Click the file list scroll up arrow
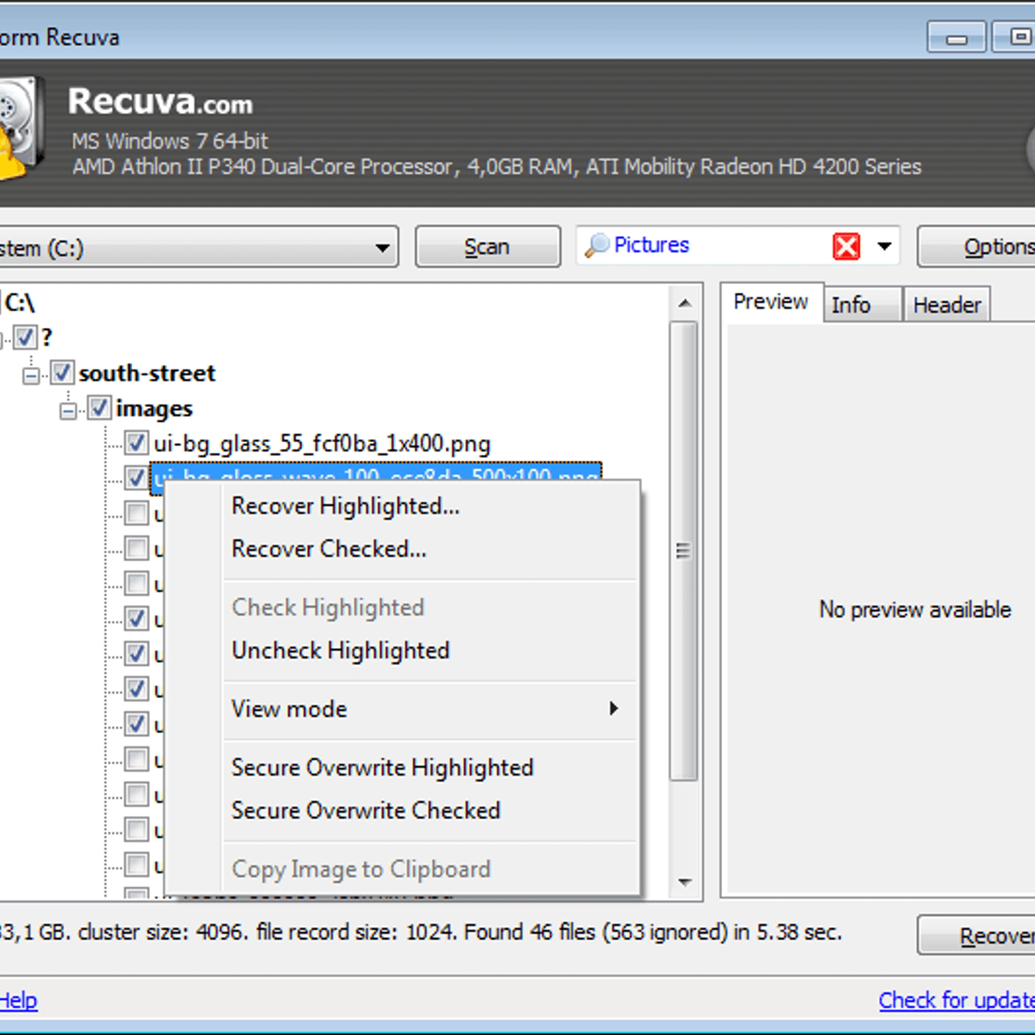The height and width of the screenshot is (1035, 1035). (685, 303)
